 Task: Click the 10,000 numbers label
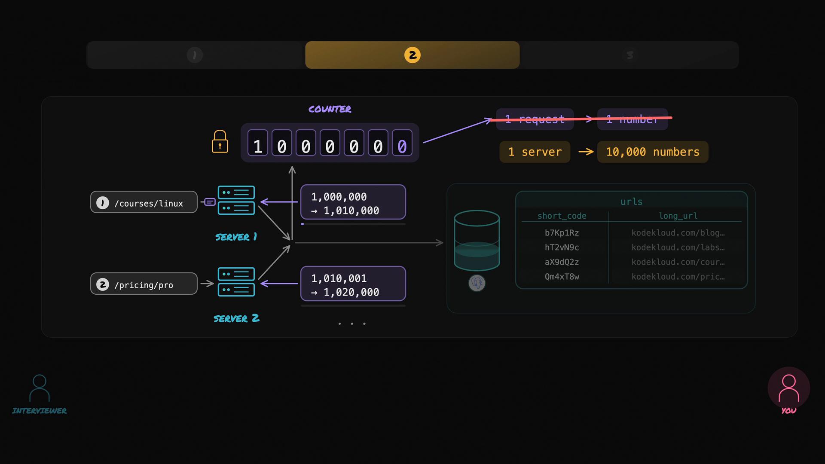click(x=653, y=152)
